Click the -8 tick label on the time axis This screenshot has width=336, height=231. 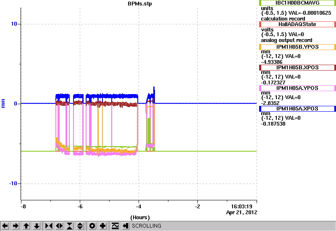tap(23, 207)
